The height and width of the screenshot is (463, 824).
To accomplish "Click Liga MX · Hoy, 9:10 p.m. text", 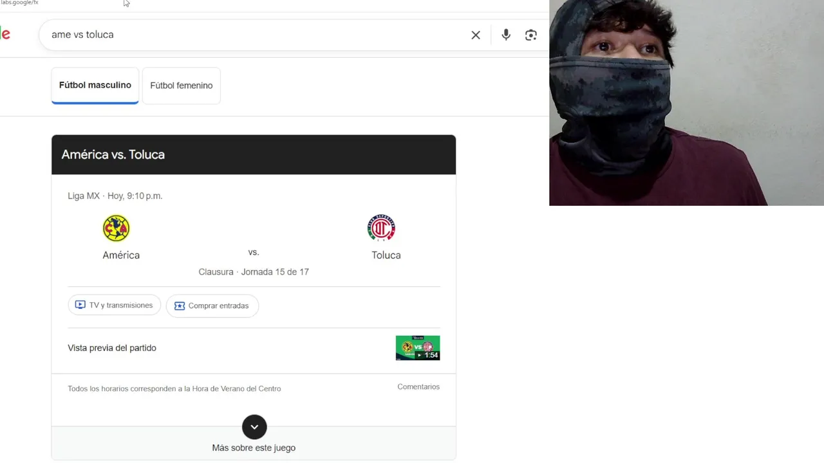I will pyautogui.click(x=115, y=196).
